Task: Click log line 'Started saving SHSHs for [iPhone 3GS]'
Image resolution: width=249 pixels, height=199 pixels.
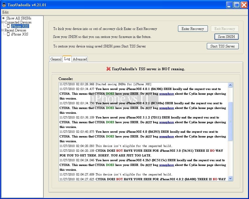Action: click(106, 84)
